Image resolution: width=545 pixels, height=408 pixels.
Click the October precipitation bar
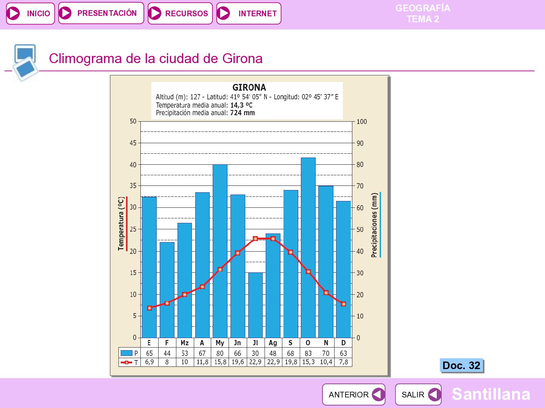[308, 248]
